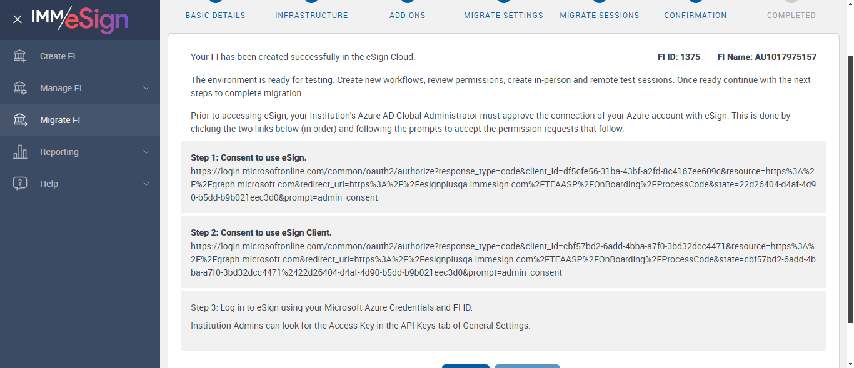Click the Manage FI gear-bank icon
854x368 pixels.
pyautogui.click(x=20, y=88)
